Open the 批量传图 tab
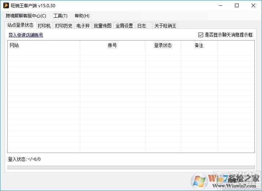Screen dimensions: 262x191 [102, 26]
